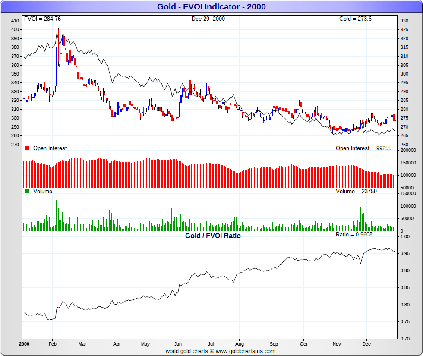Select the 'Jun' month marker on the x-axis
The image size is (423, 356).
tap(178, 345)
